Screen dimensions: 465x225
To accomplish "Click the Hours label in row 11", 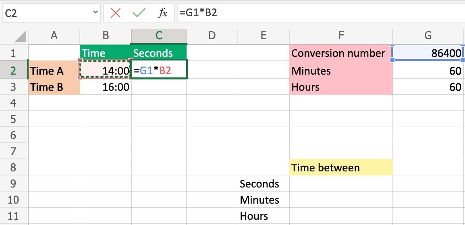I will coord(264,216).
